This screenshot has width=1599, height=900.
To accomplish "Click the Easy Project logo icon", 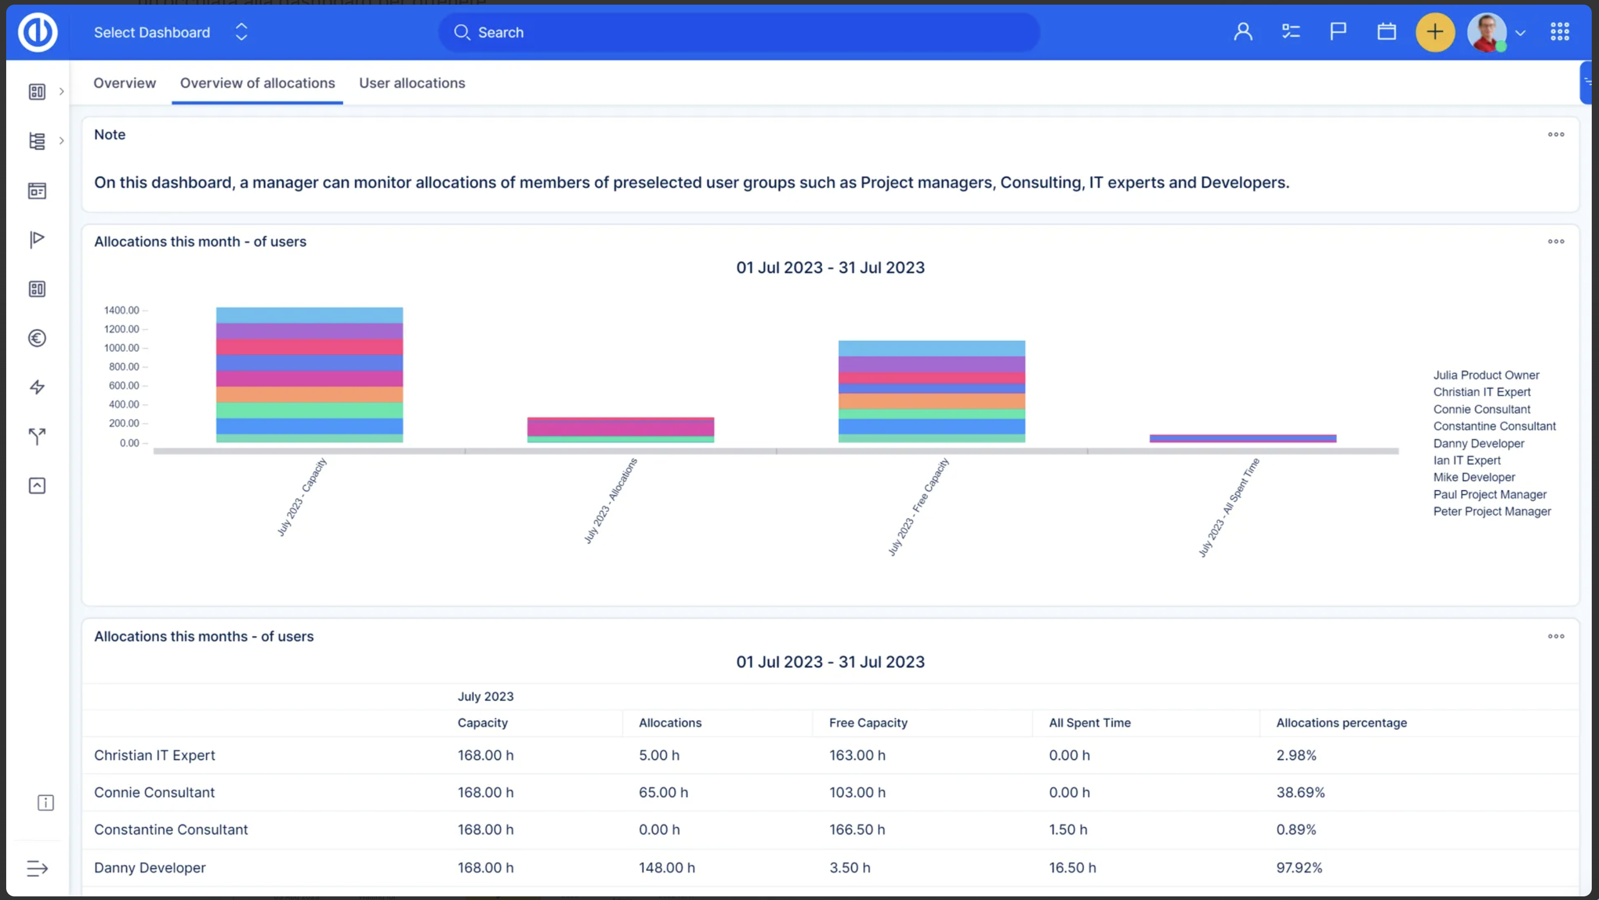I will click(x=38, y=32).
